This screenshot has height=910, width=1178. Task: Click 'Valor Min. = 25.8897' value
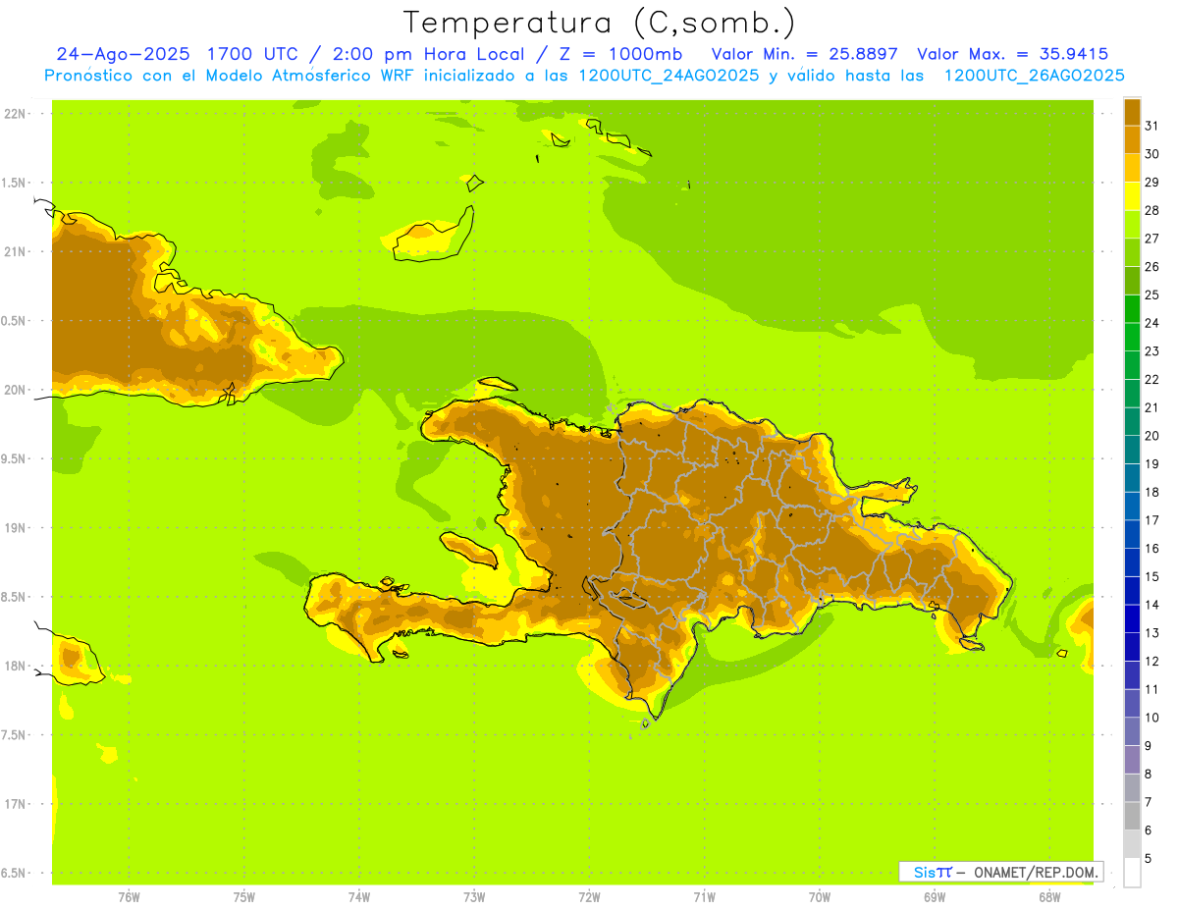(x=805, y=54)
